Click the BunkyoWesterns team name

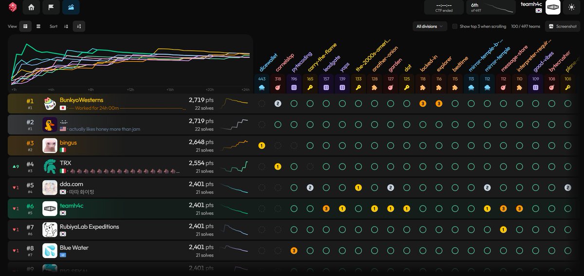(x=81, y=100)
